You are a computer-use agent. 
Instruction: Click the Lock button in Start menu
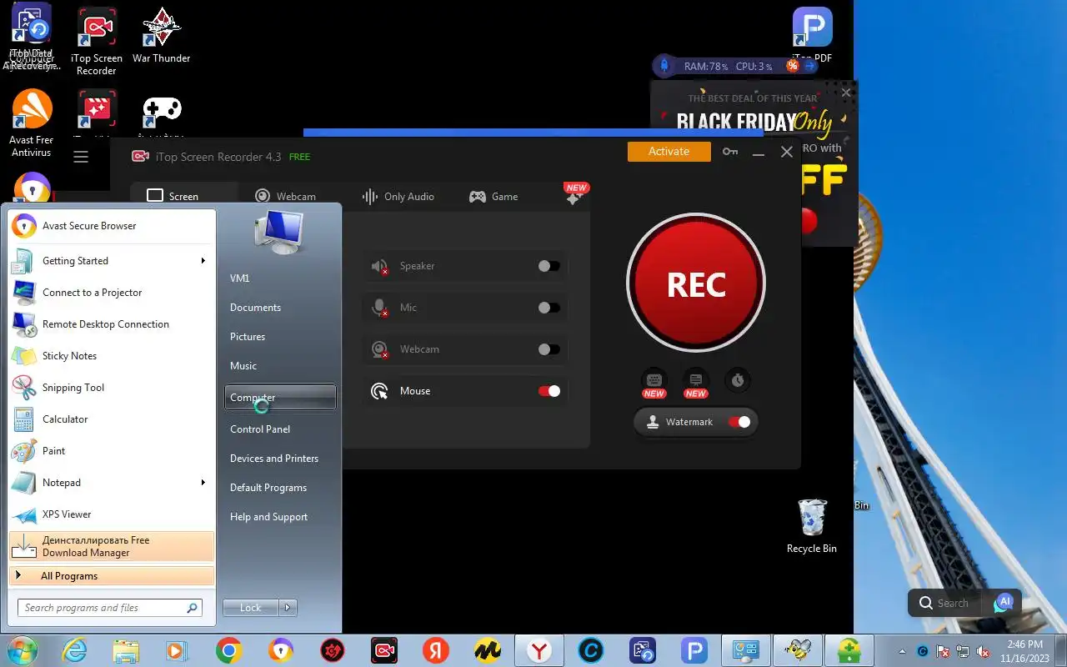tap(251, 608)
